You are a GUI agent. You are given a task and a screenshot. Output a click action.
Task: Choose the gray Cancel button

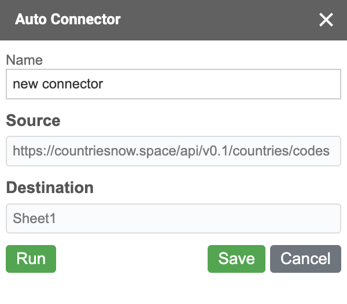(305, 259)
